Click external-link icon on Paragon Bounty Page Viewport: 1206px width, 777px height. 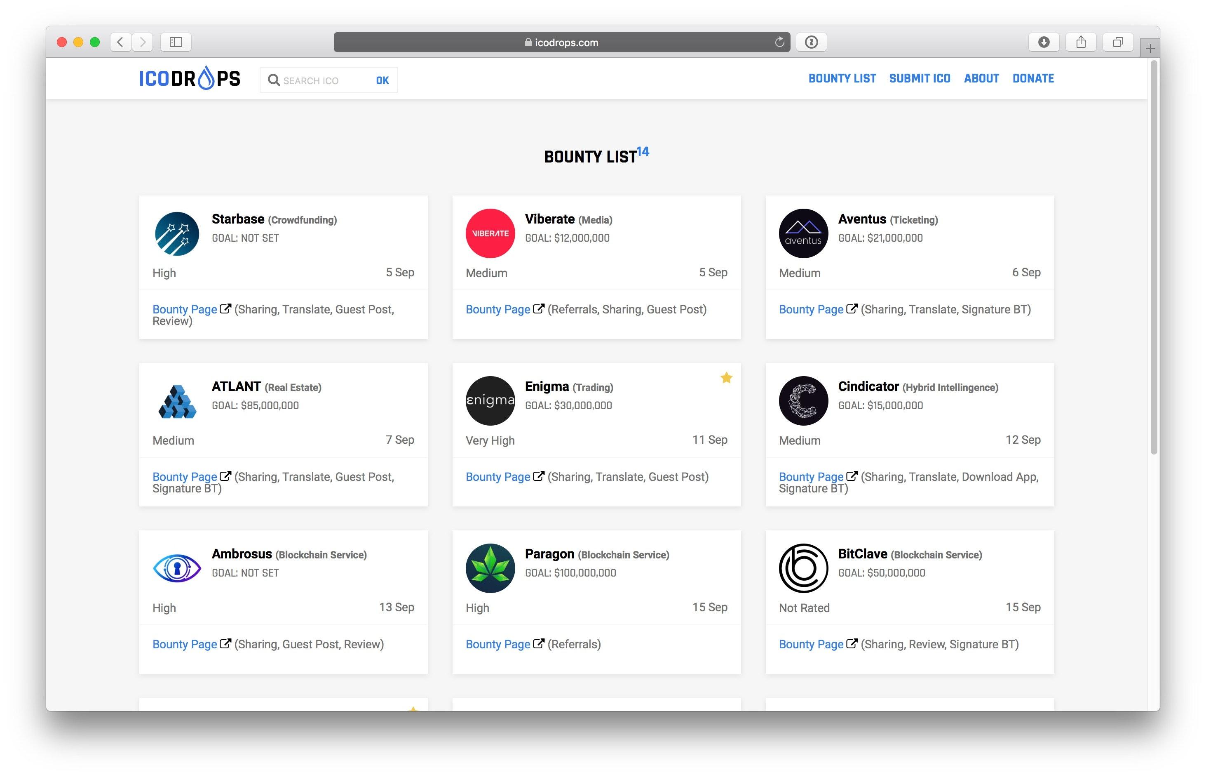click(538, 644)
